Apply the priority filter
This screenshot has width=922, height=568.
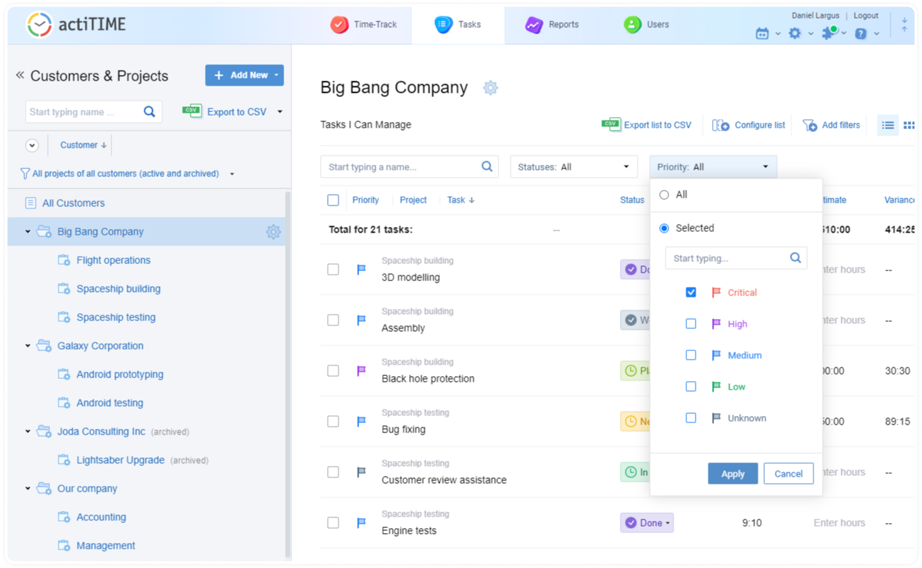733,474
